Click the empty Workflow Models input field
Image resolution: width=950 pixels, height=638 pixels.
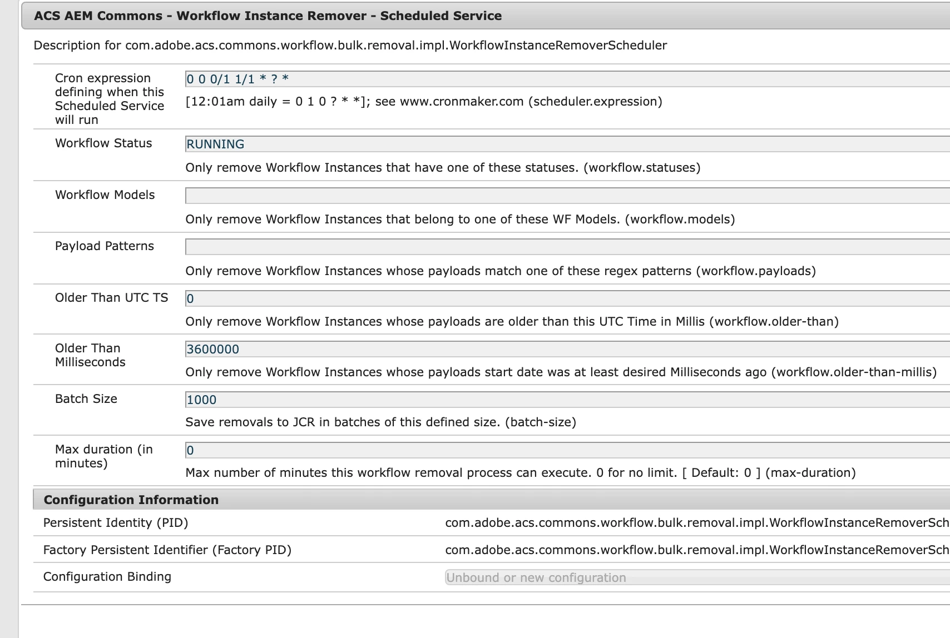[567, 196]
